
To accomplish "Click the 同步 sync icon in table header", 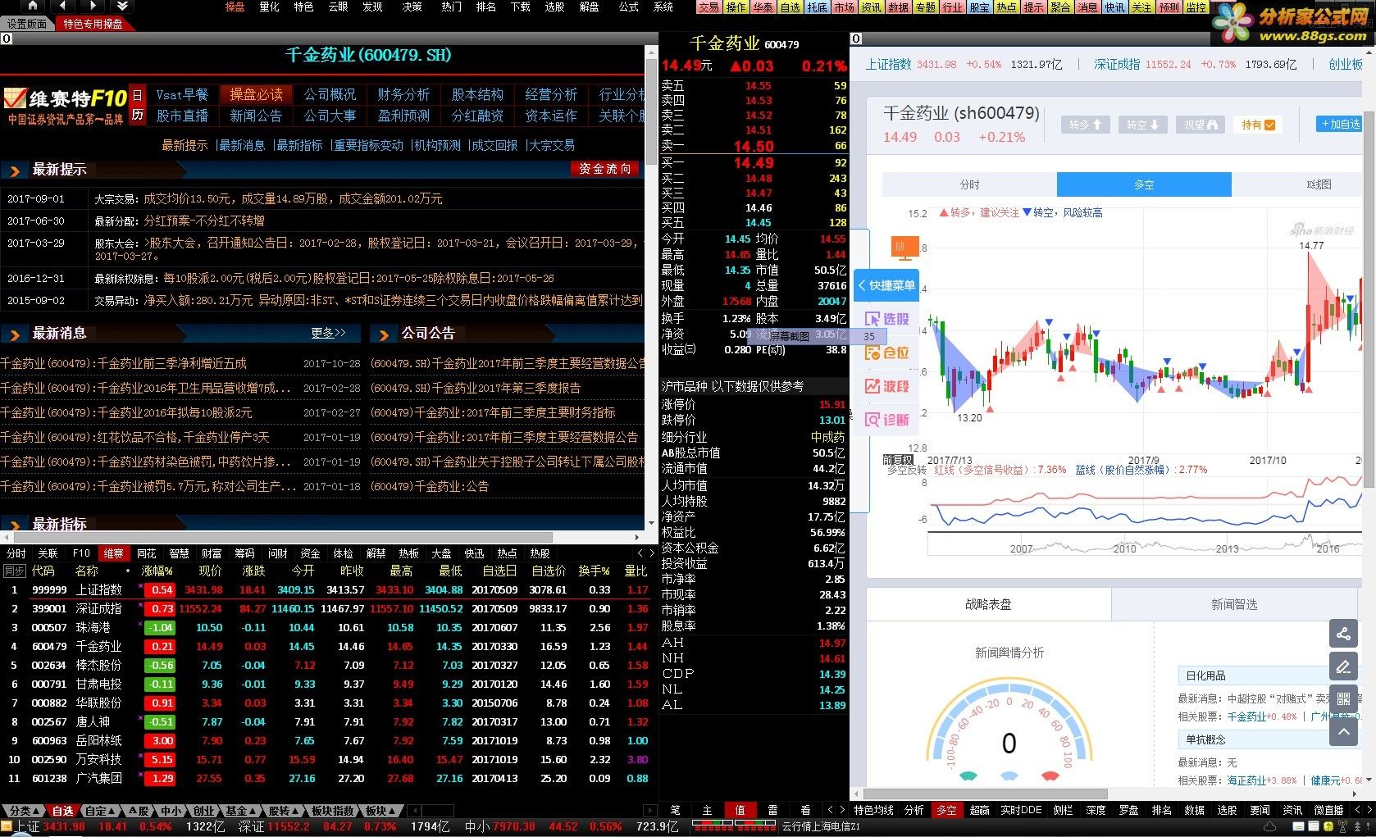I will [x=15, y=571].
